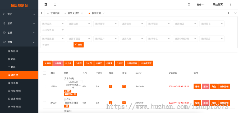Viewport: 238px width, 113px height.
Task: Open 添加视频 in the sidebar
Action: tap(19, 83)
